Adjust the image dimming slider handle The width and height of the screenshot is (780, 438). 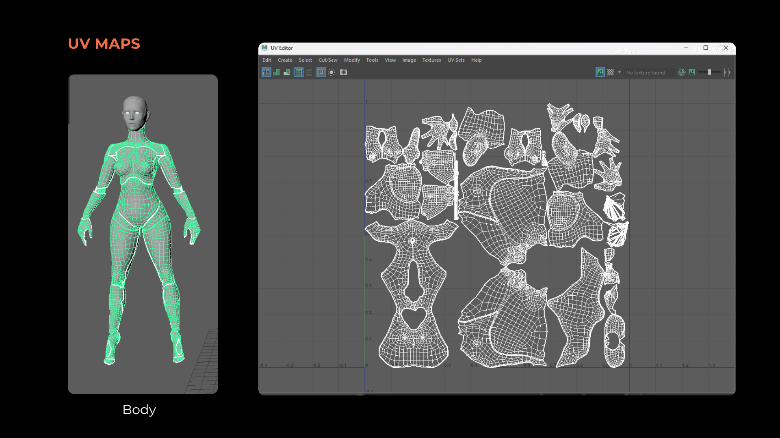pos(709,72)
